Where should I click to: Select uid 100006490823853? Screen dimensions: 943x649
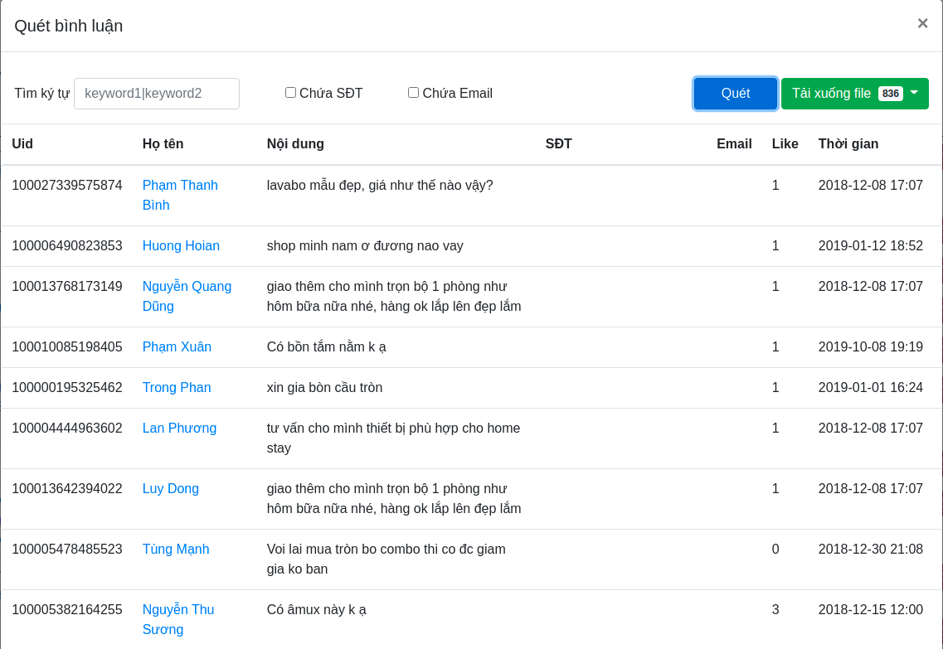coord(67,246)
